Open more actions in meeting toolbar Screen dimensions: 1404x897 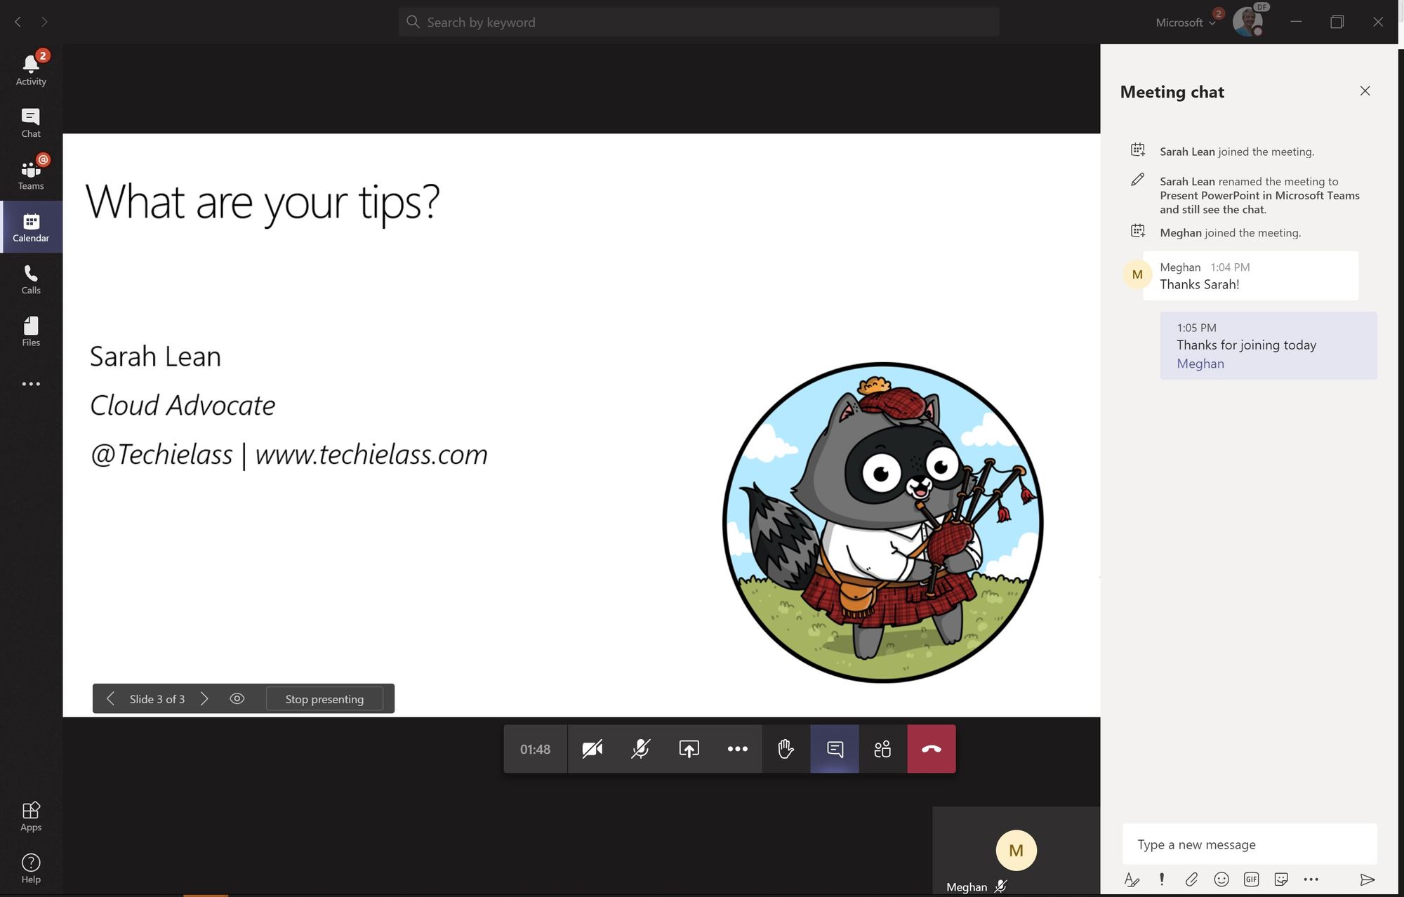tap(737, 749)
